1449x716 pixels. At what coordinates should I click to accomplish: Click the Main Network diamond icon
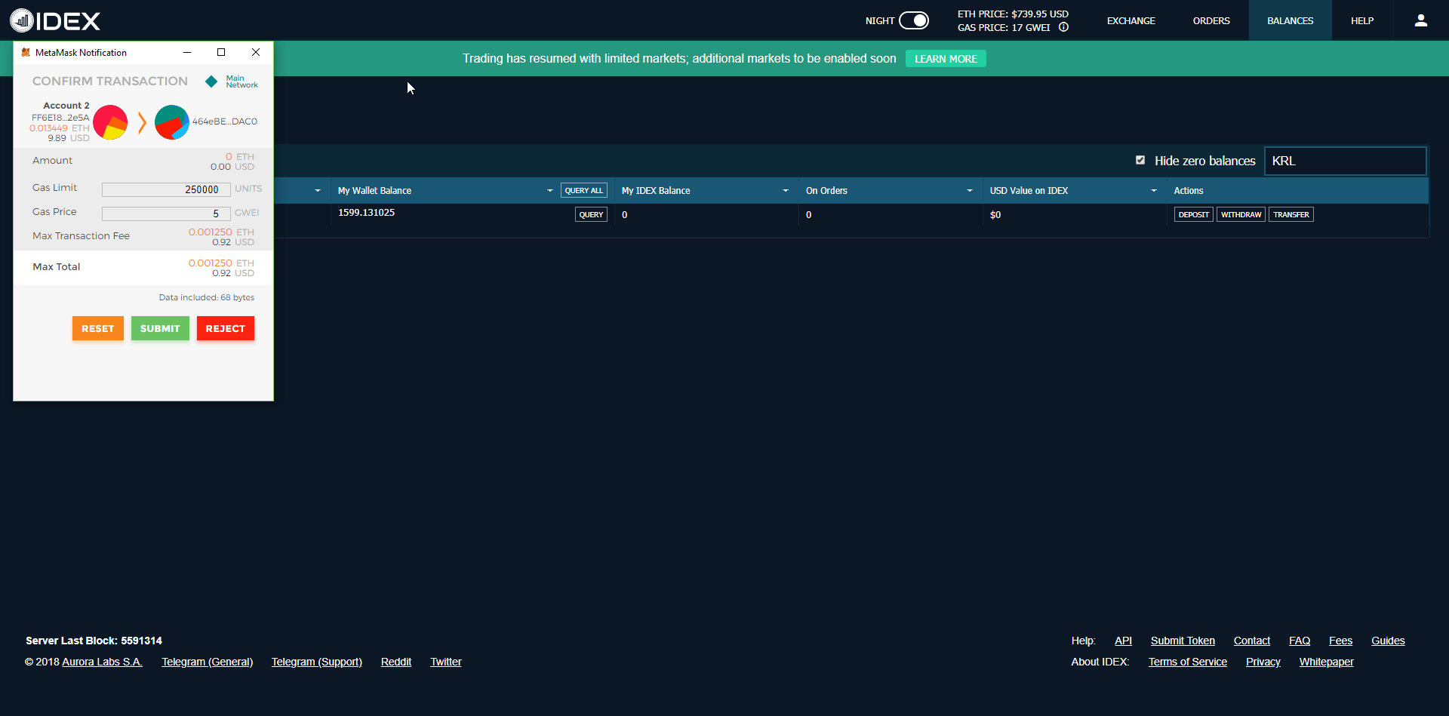[211, 81]
